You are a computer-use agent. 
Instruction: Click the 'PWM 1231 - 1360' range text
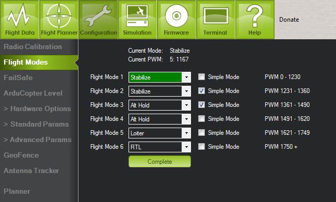click(x=287, y=91)
